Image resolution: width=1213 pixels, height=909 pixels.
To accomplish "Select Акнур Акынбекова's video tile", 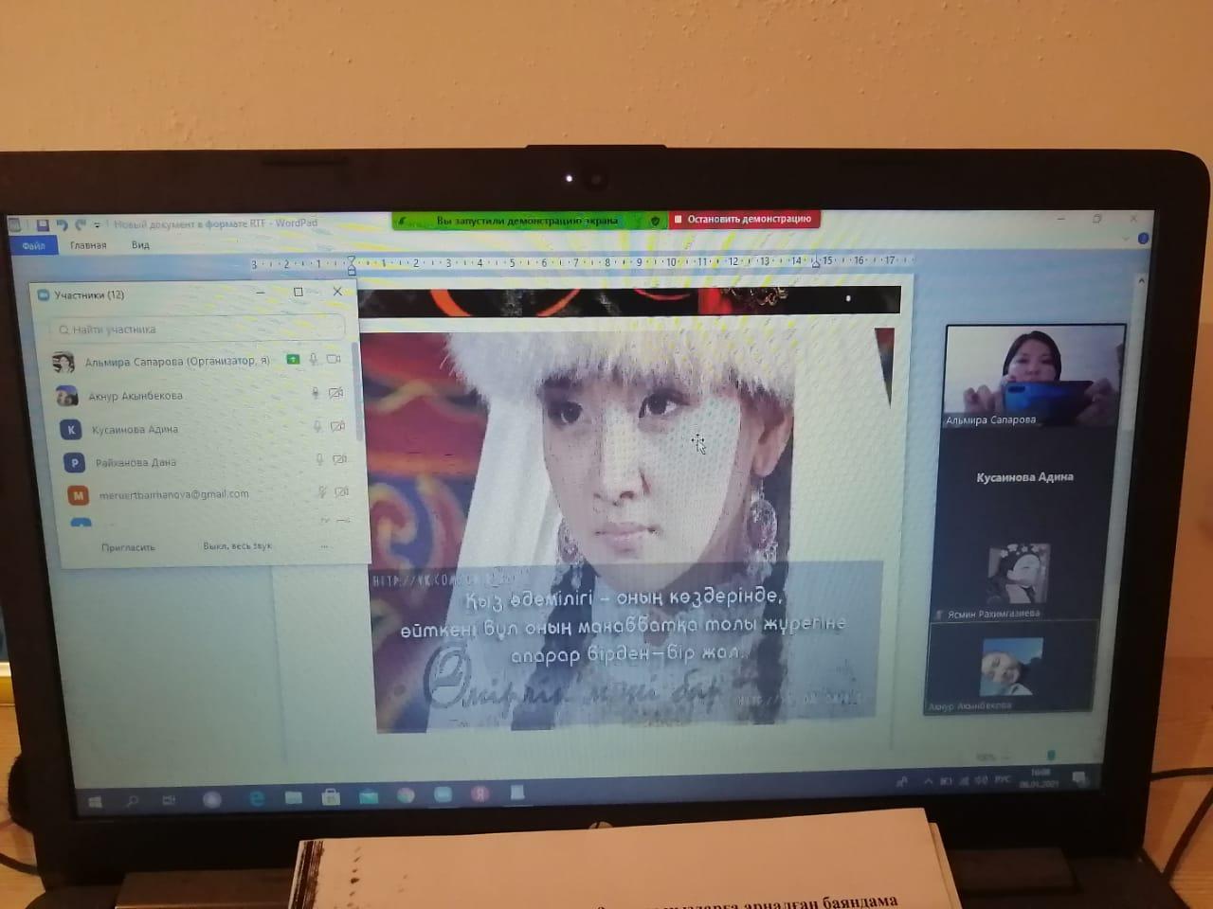I will click(x=1011, y=668).
